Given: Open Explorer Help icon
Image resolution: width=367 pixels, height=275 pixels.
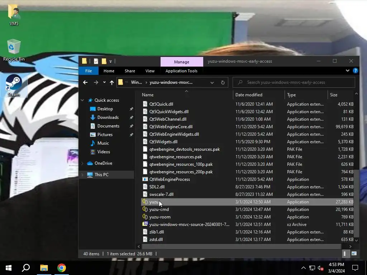Looking at the screenshot, I should click(355, 71).
